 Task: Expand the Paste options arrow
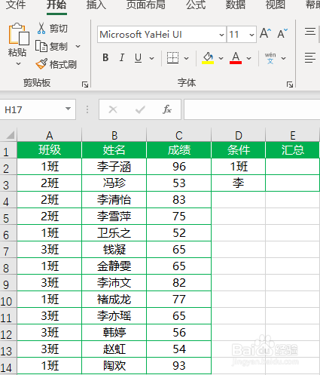click(x=18, y=64)
